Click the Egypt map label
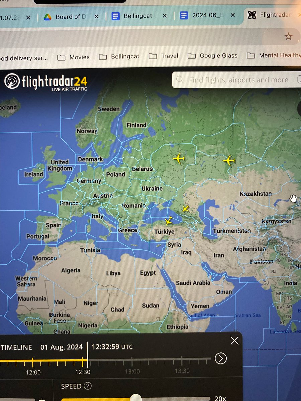301x401 pixels. pyautogui.click(x=148, y=273)
